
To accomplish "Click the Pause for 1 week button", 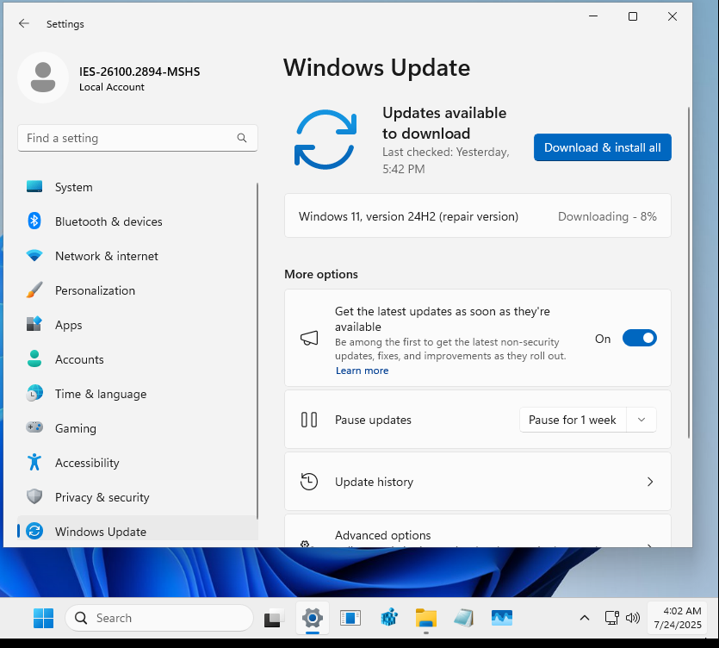I will click(x=573, y=420).
